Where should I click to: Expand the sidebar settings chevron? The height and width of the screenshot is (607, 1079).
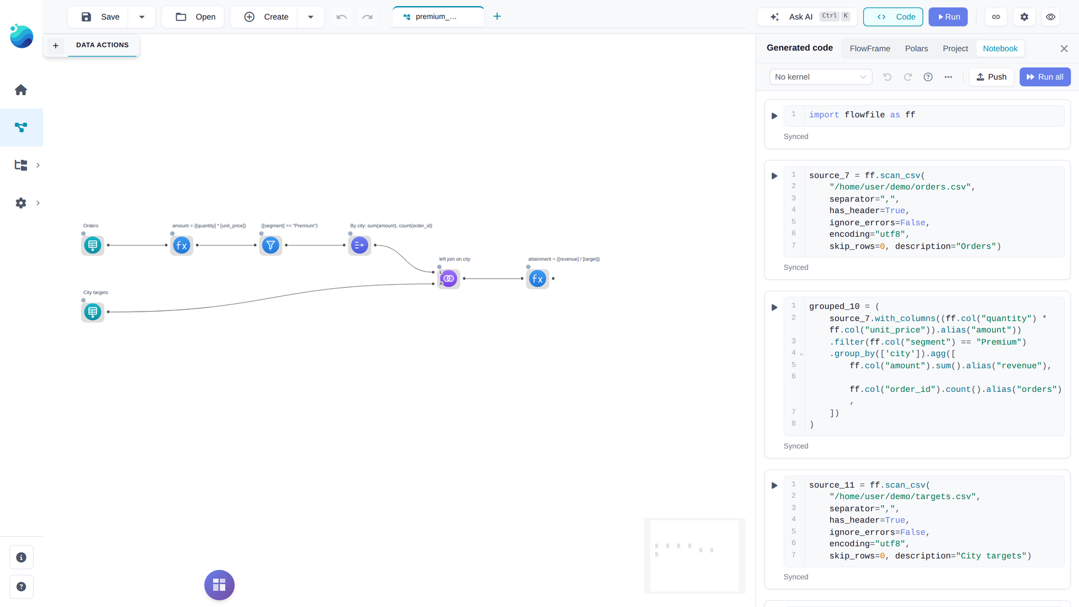pos(38,203)
